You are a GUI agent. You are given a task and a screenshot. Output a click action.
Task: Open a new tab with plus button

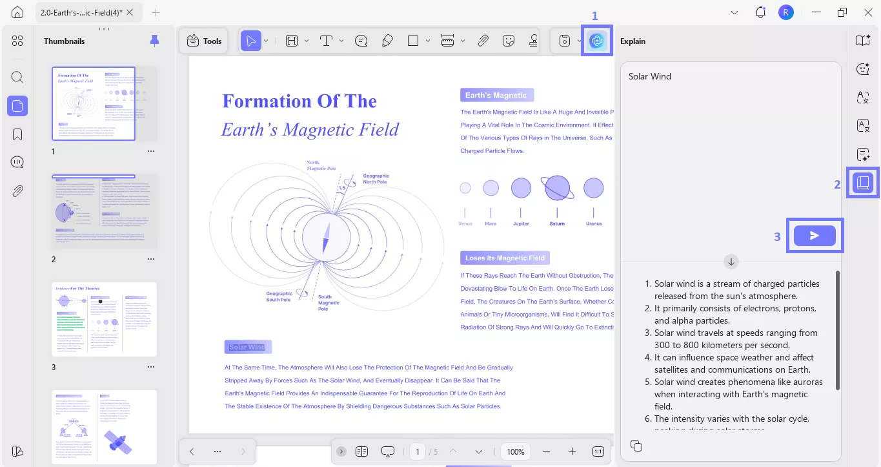click(x=156, y=12)
